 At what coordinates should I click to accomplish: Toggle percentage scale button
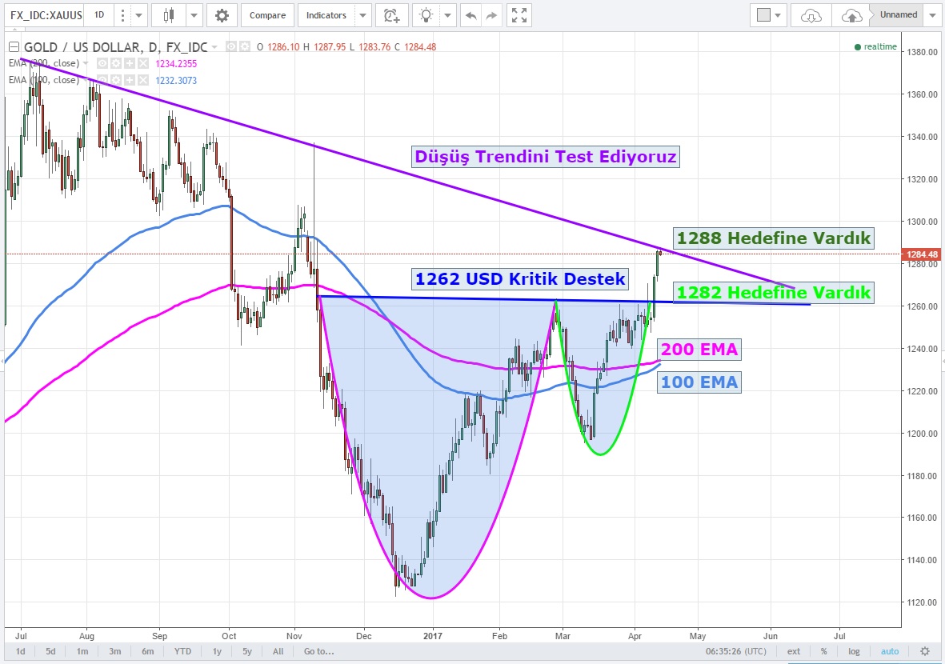click(x=824, y=651)
